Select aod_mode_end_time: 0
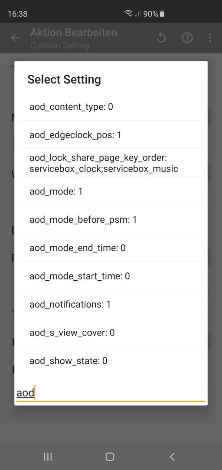 111,248
